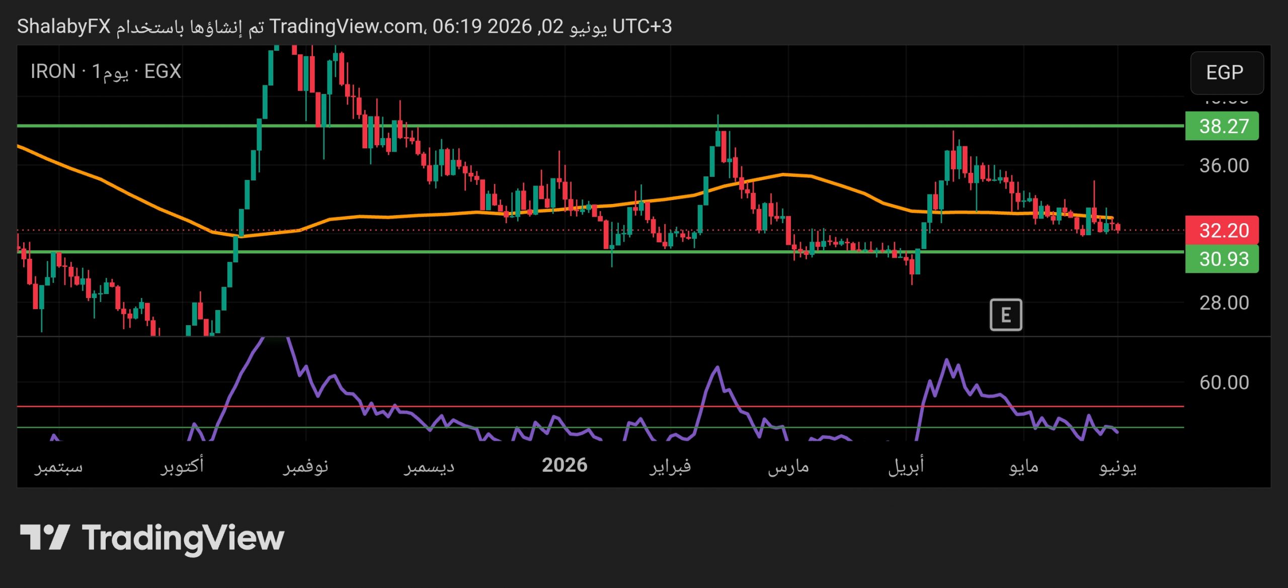
Task: Click the 28.00 price axis label
Action: click(x=1224, y=303)
